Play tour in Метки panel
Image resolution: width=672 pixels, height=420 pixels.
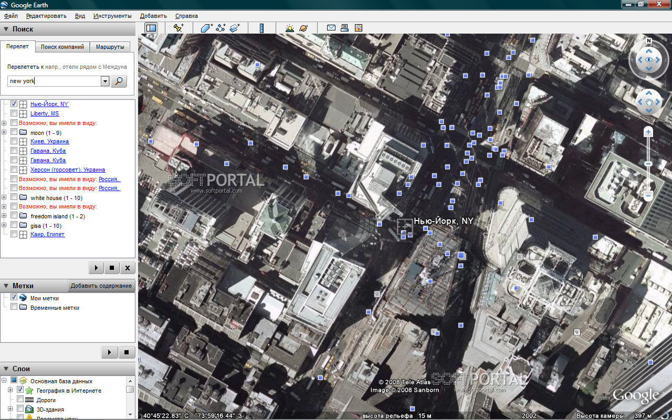tap(109, 352)
